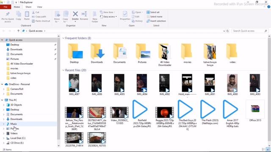This screenshot has width=271, height=152.
Task: Click Cut in the Clipboard group
Action: pyautogui.click(x=36, y=12)
